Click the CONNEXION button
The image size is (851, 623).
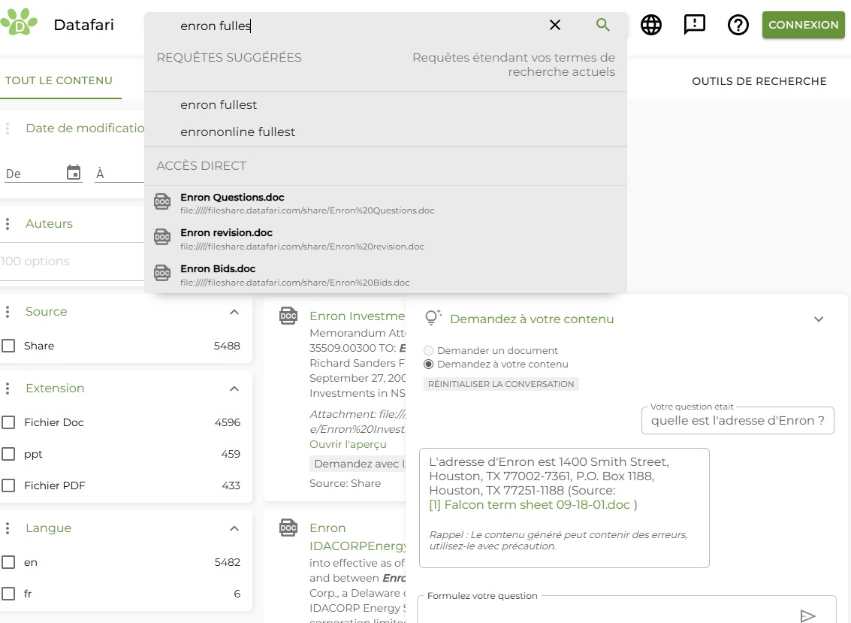pos(803,25)
